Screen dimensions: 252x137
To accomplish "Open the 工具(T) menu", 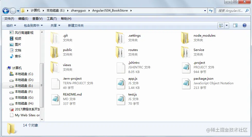I will click(x=52, y=19).
